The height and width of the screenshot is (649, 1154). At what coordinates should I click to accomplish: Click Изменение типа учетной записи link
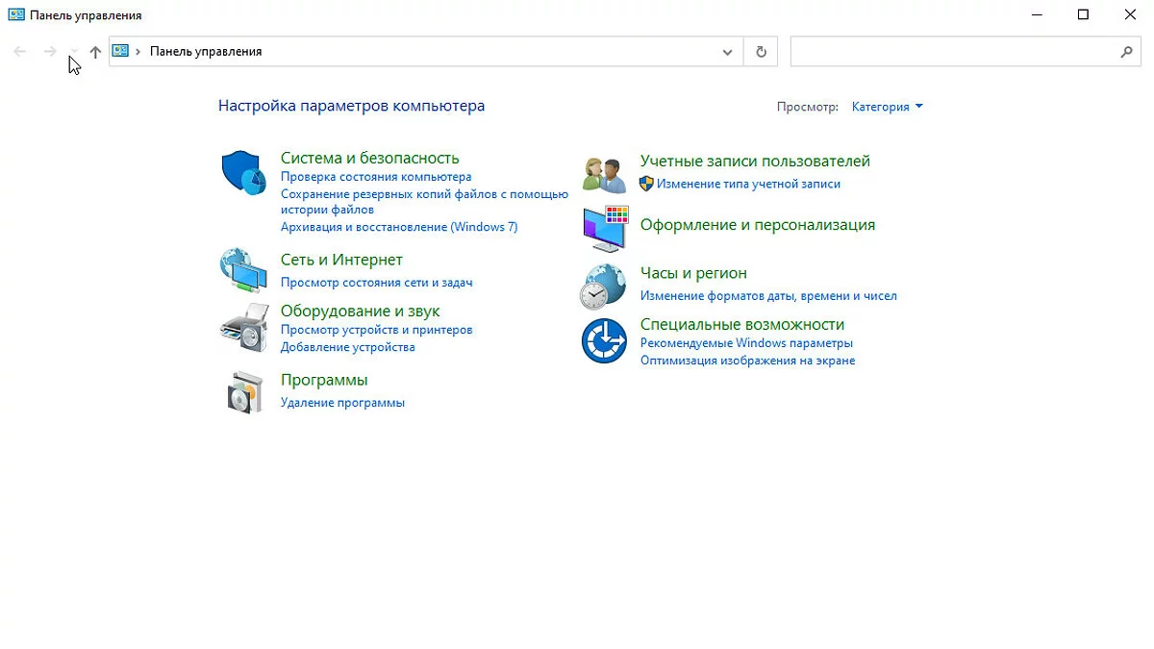748,184
